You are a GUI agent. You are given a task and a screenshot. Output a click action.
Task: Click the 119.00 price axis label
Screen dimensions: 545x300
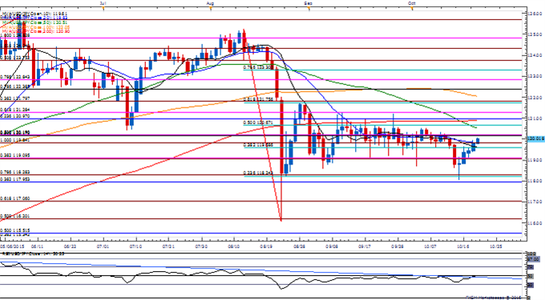535,160
